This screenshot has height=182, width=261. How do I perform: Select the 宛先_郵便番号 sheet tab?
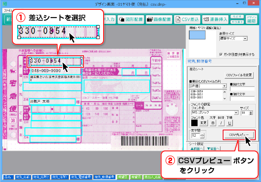coord(104,177)
